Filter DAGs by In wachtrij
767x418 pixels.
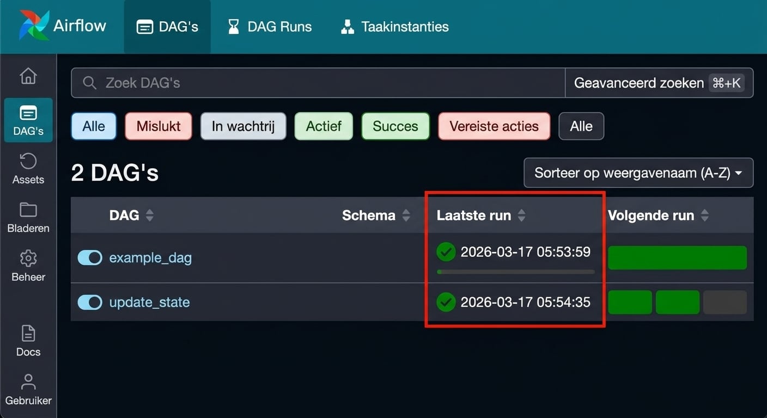tap(243, 126)
